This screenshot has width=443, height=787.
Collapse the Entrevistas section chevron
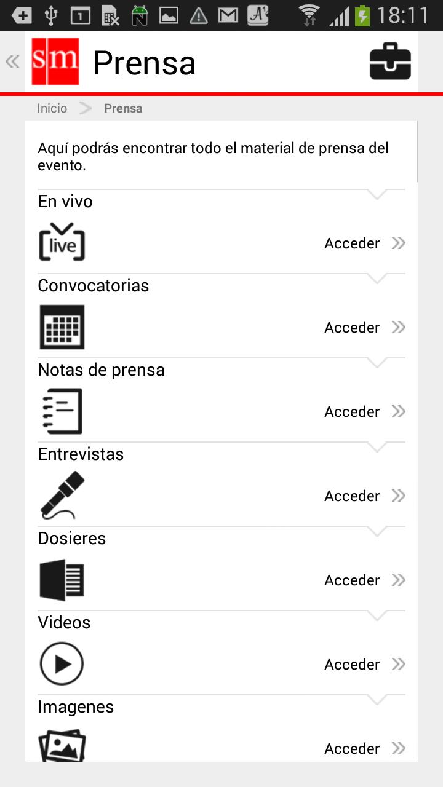[377, 448]
